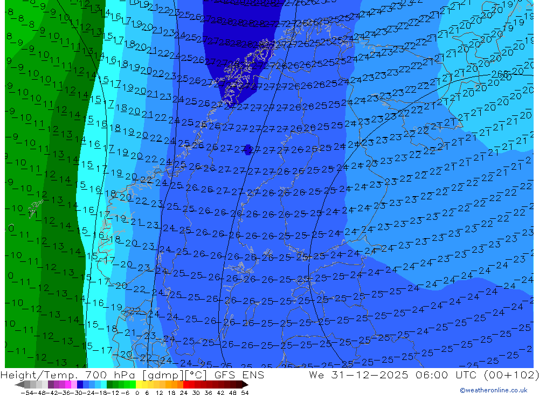Click the 'GFS' model name
This screenshot has width=539, height=395.
225,375
